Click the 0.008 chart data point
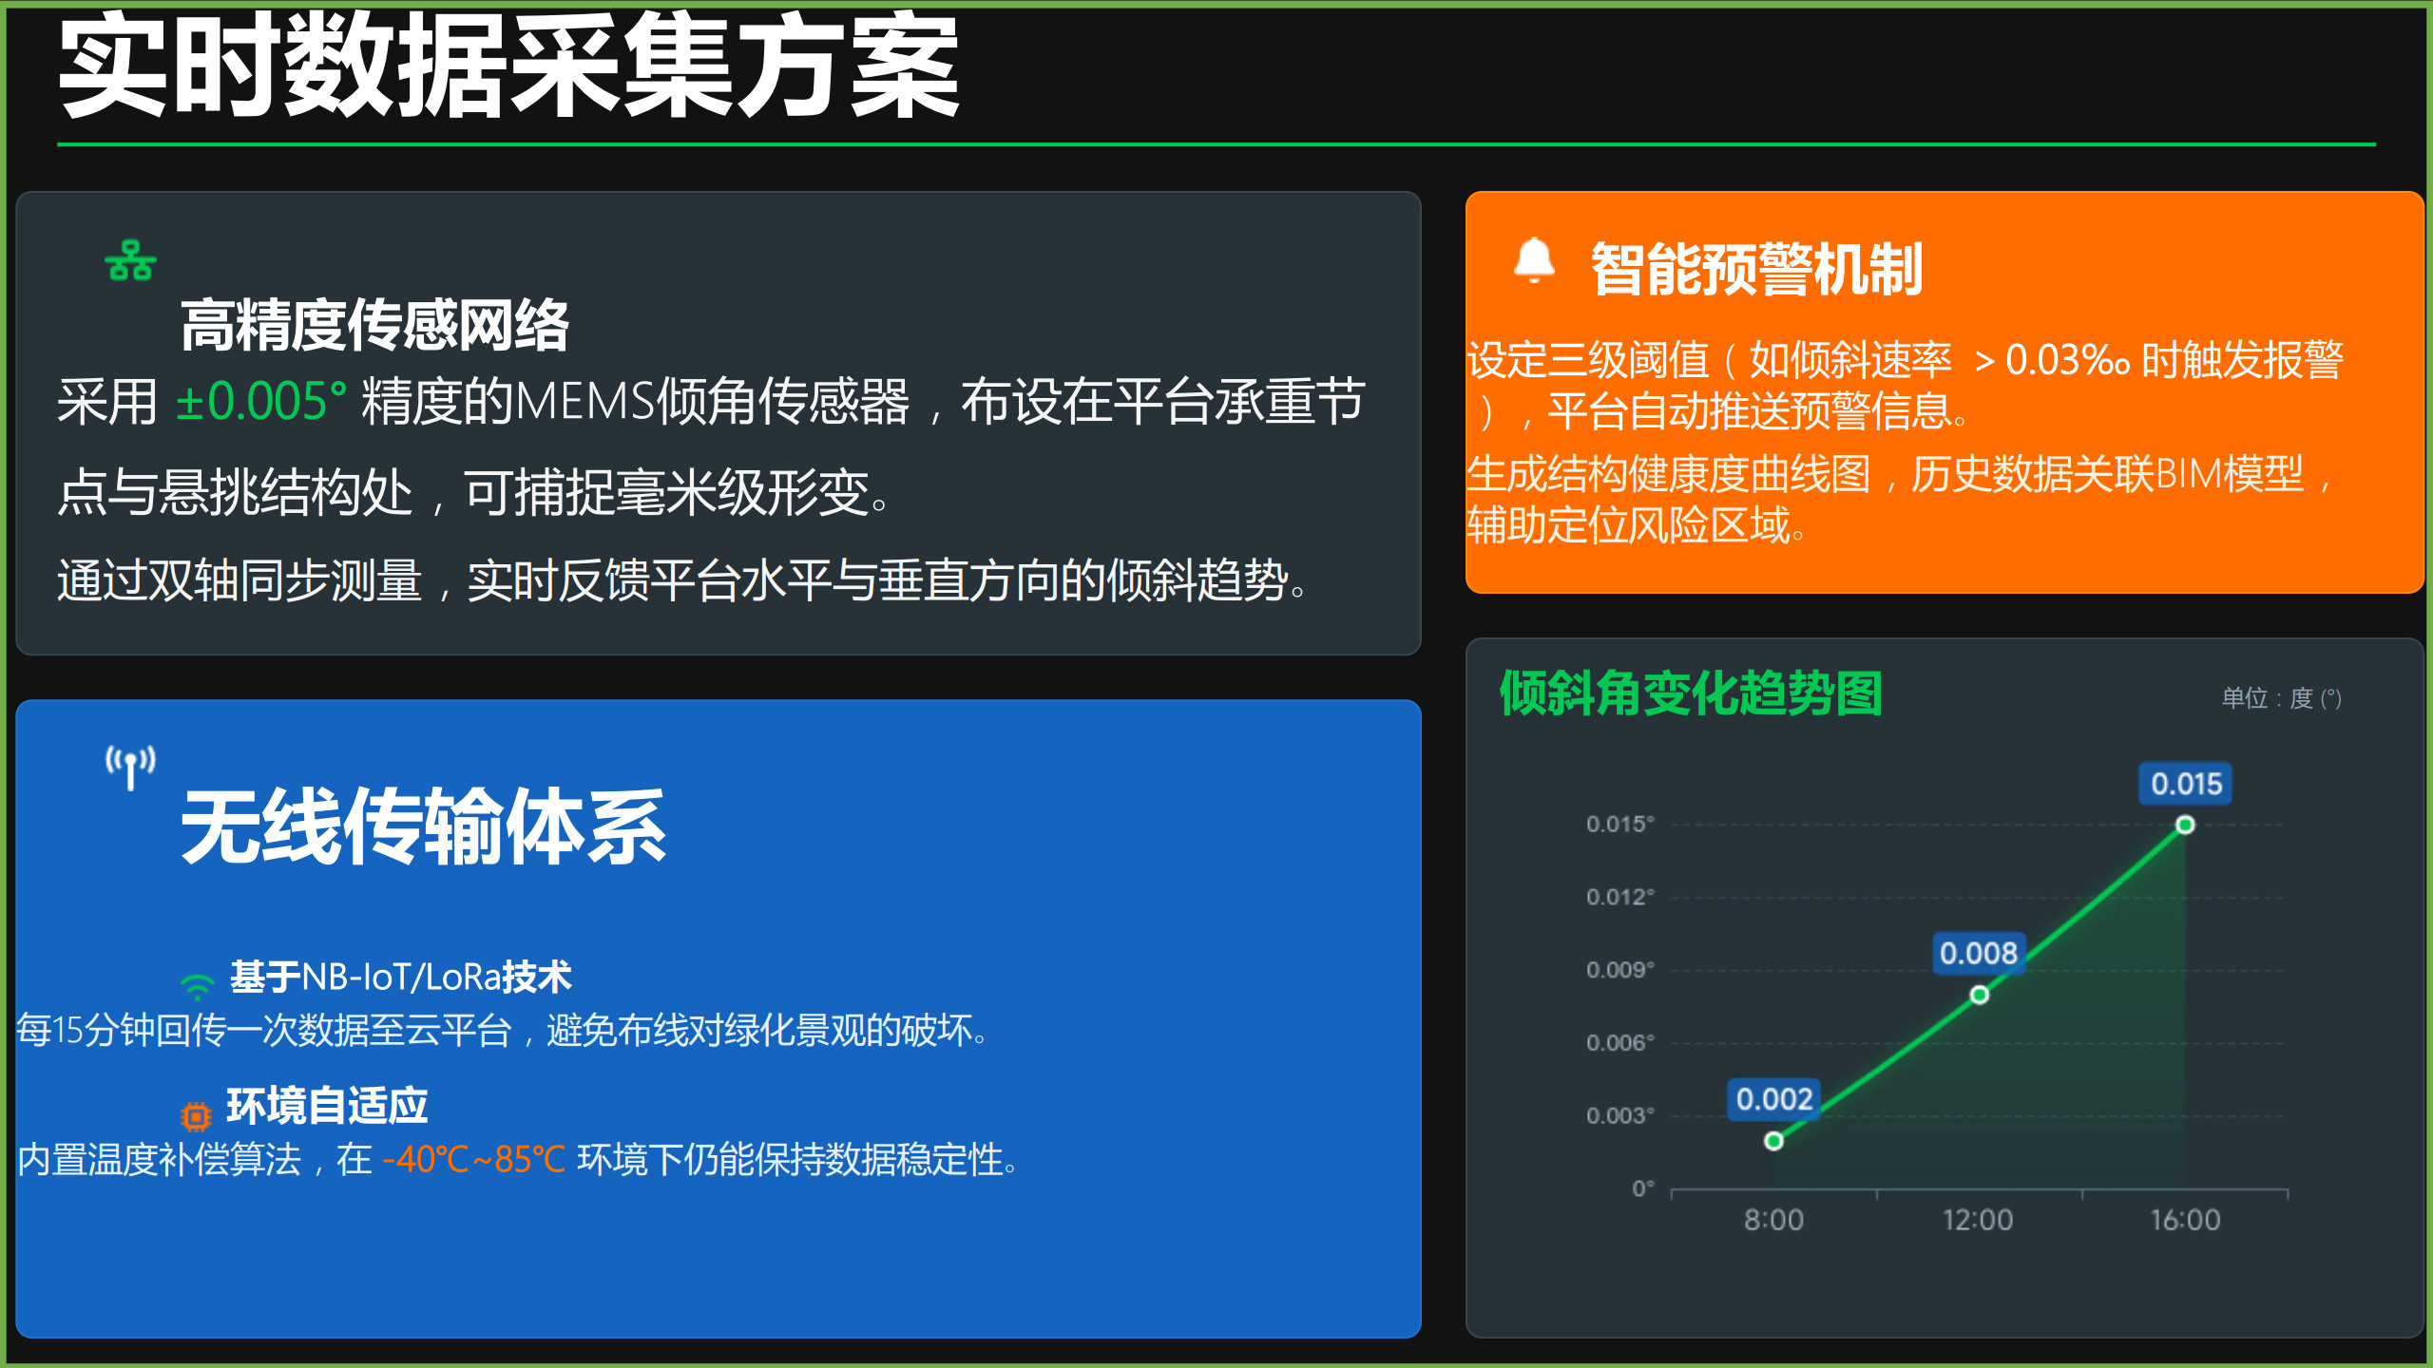 [x=1979, y=995]
